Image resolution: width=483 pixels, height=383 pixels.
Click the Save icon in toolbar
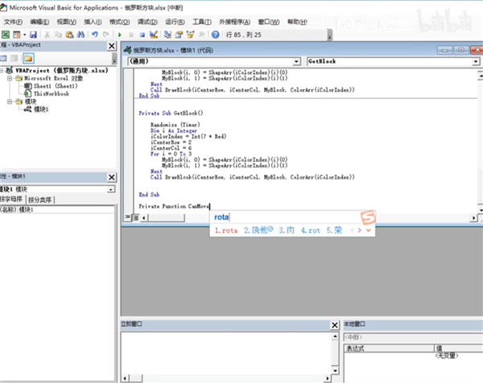click(x=33, y=35)
